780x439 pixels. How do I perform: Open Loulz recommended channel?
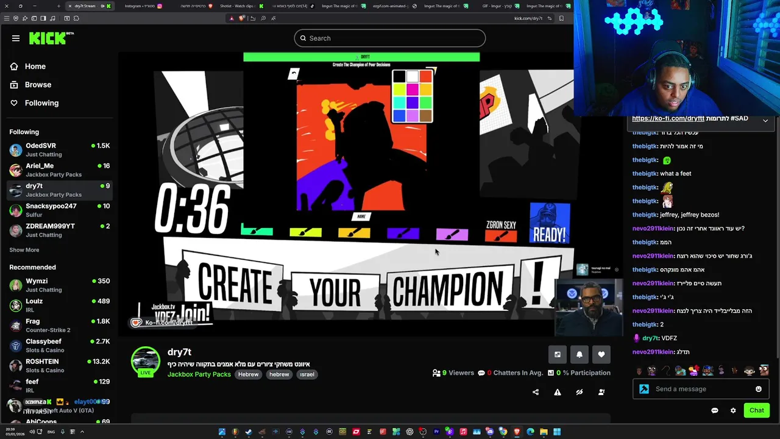point(59,305)
